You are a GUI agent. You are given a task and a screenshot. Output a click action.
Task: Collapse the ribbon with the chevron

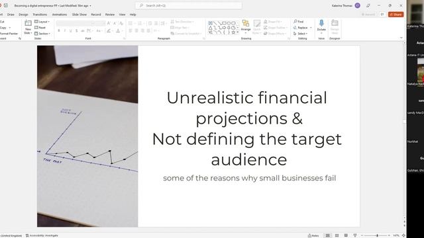coord(401,38)
